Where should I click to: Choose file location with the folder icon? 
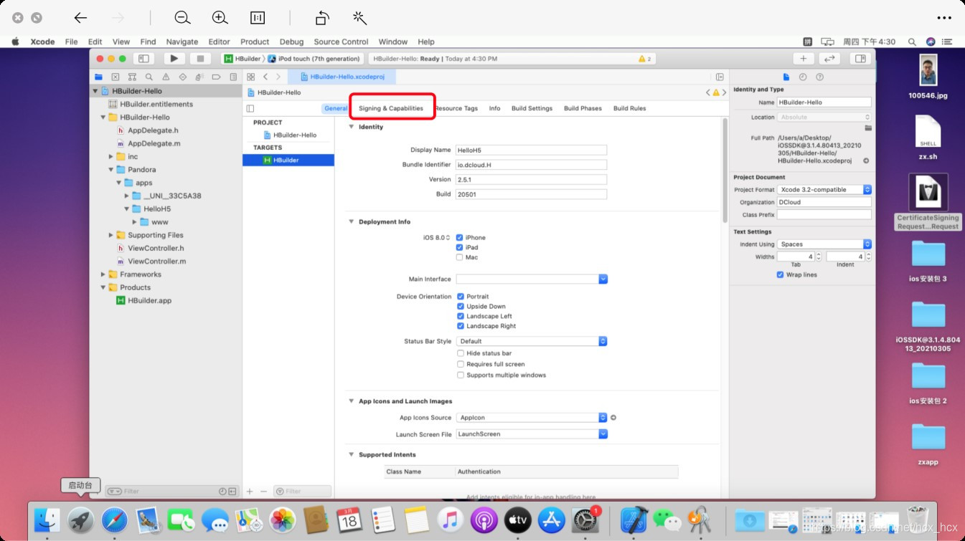[x=867, y=128]
